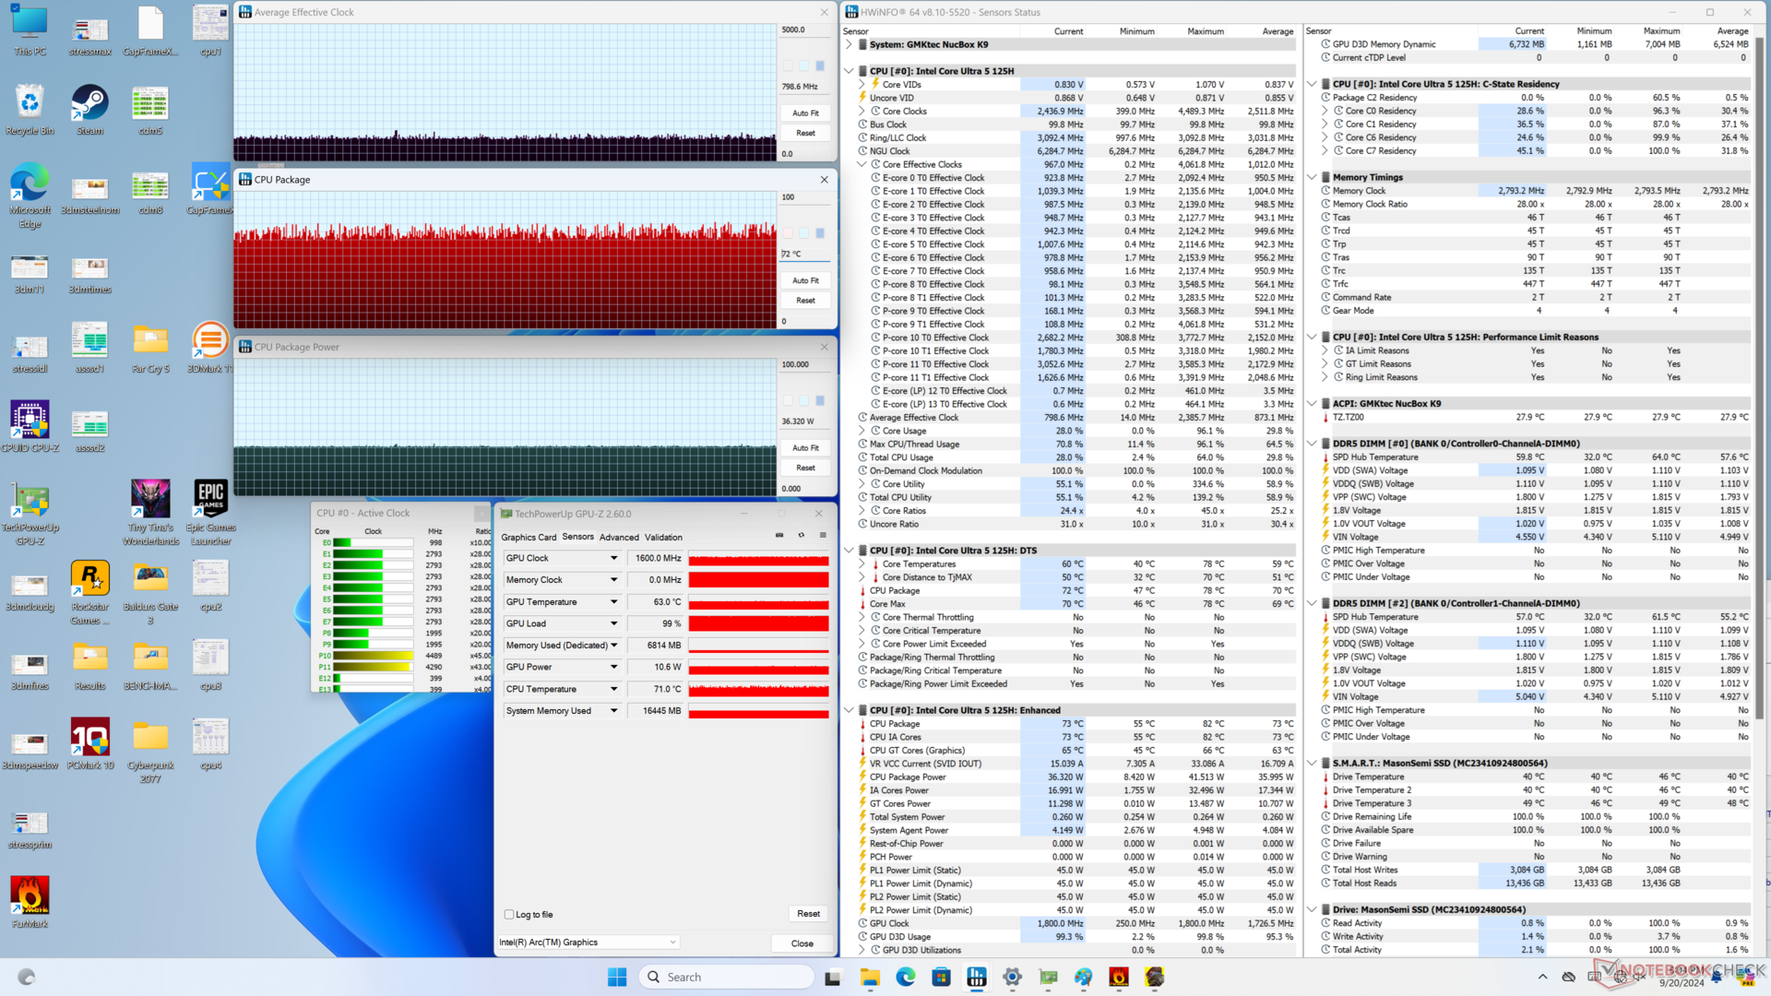Open Validation tab in GPU-Z
Viewport: 1771px width, 996px height.
pos(663,537)
